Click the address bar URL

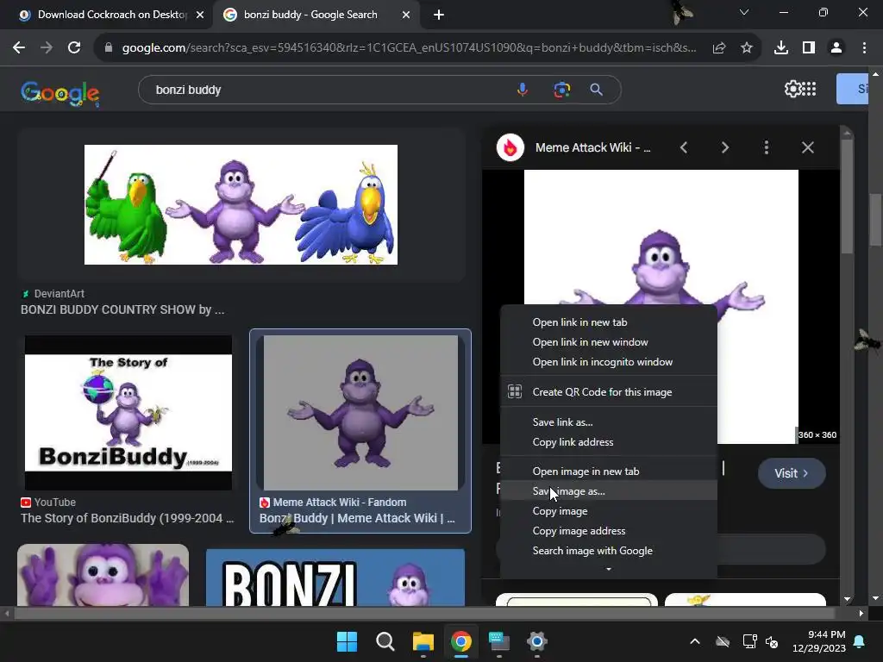409,48
